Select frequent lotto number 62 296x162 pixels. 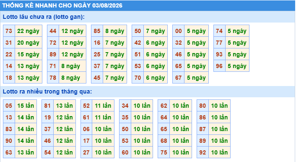tap(164, 106)
